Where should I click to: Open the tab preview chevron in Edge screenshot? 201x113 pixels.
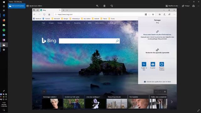pos(67,10)
